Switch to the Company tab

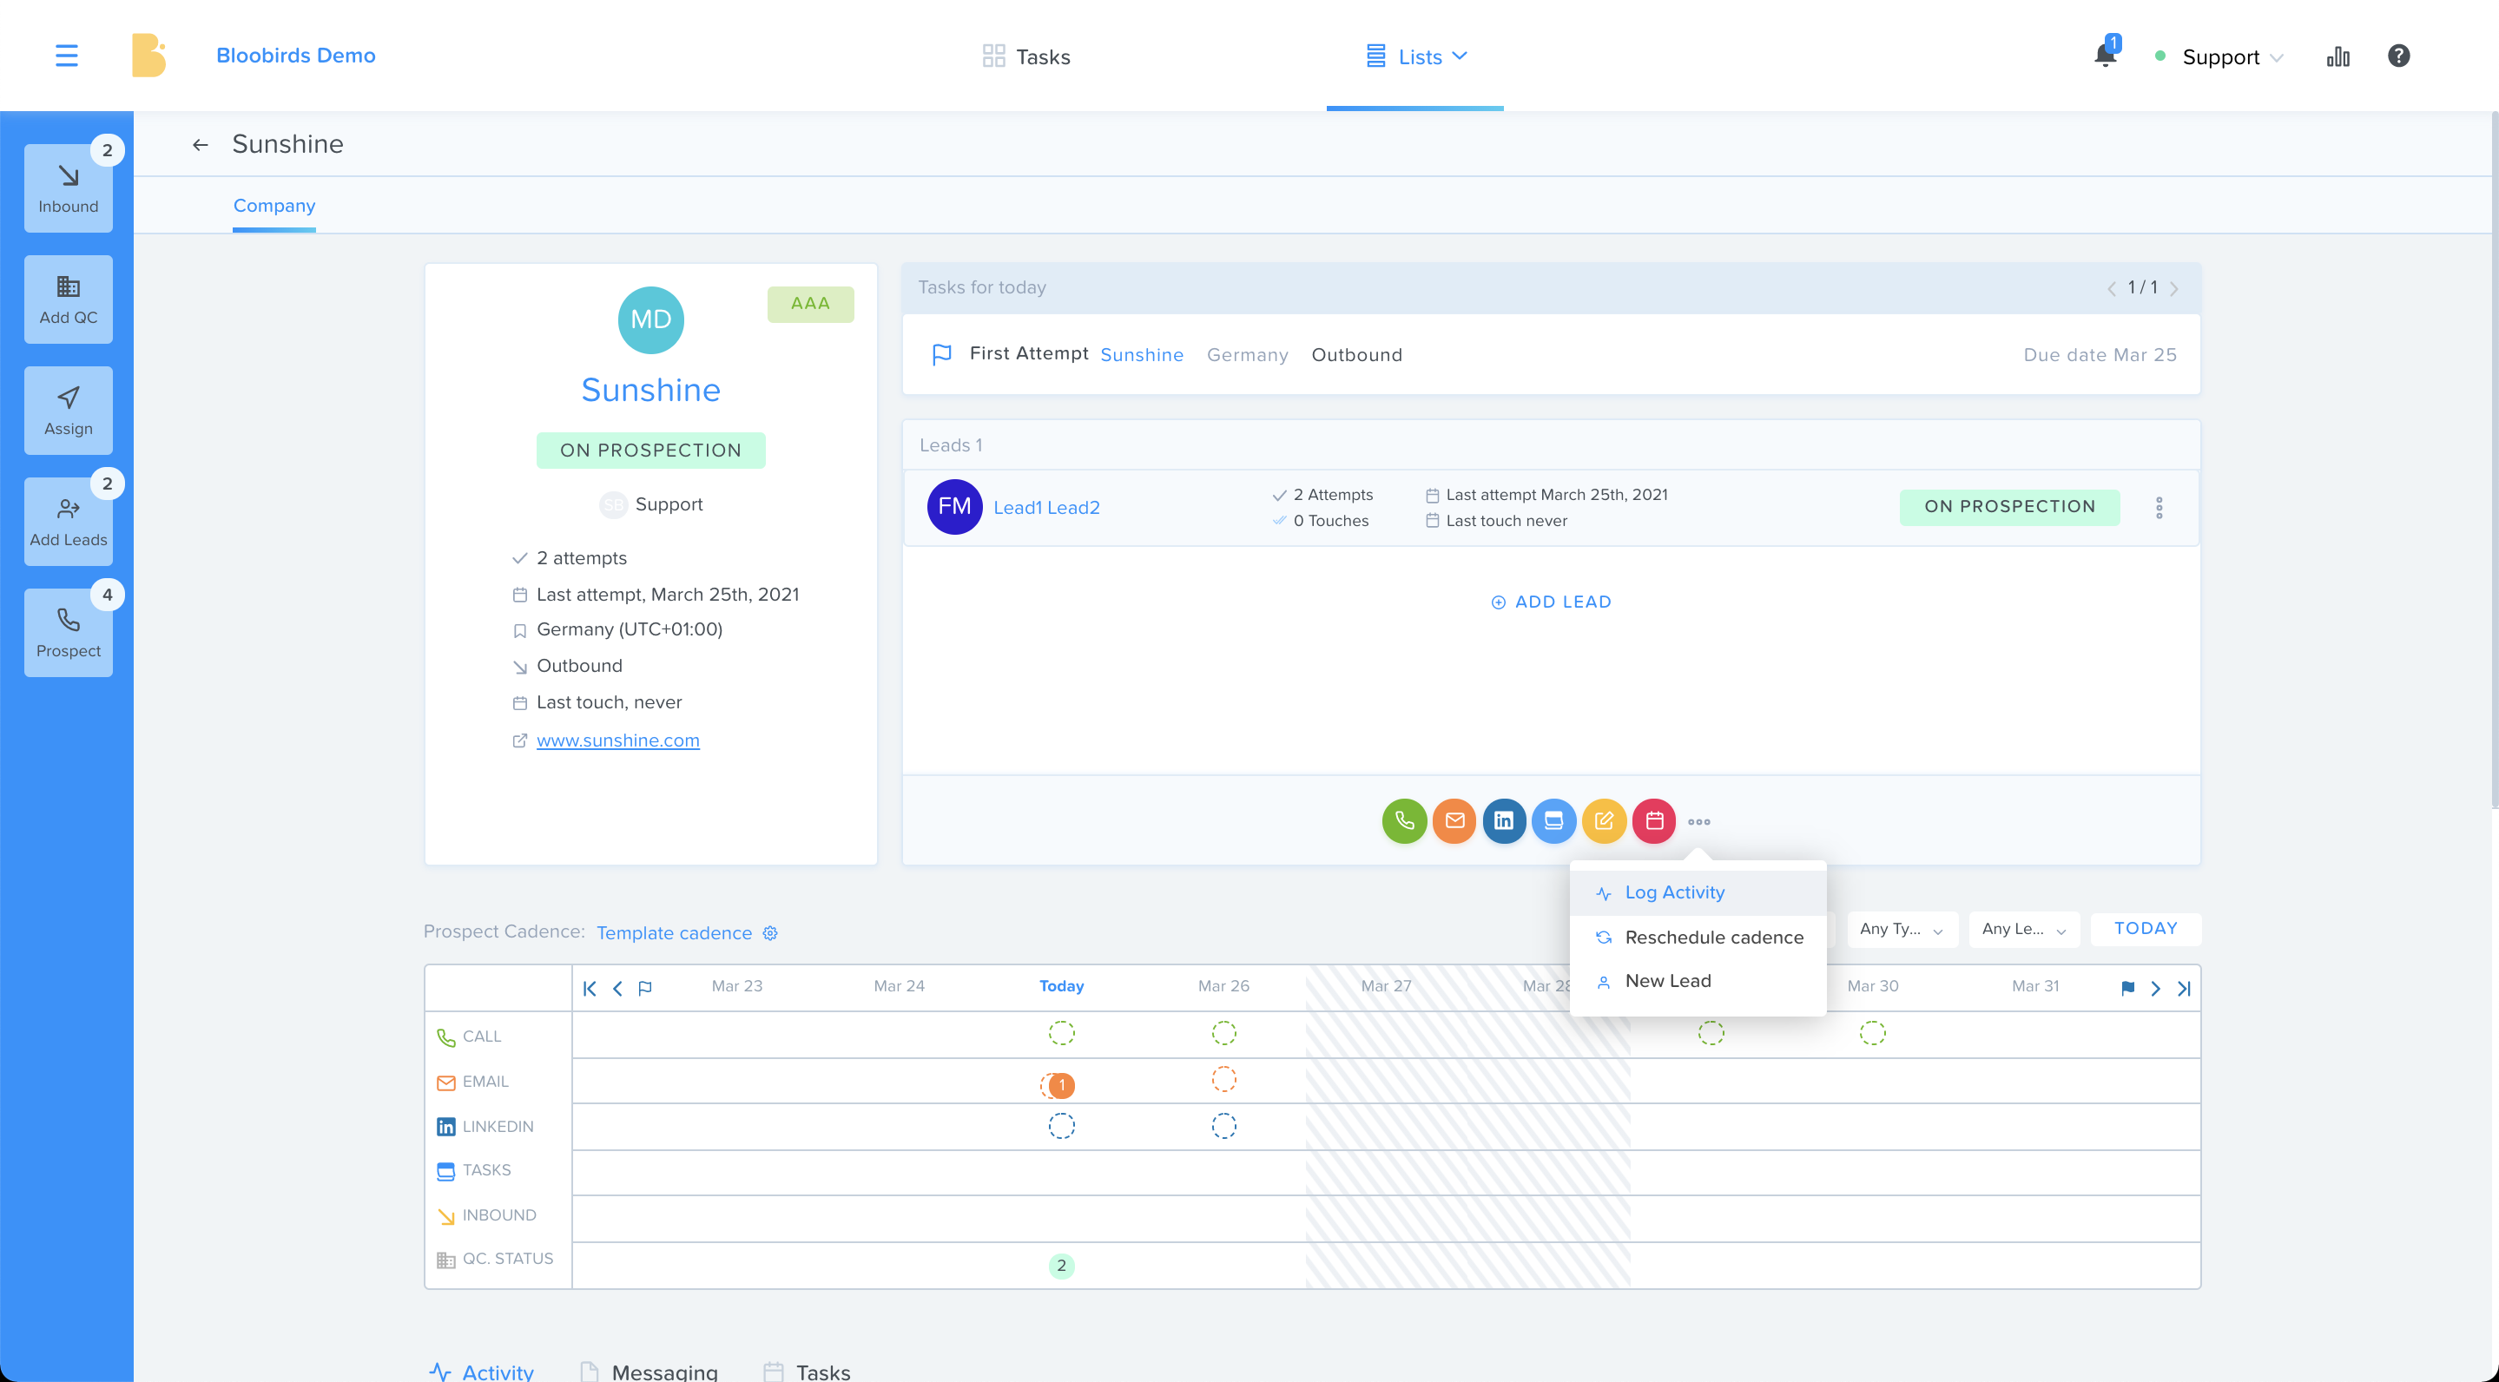[274, 206]
